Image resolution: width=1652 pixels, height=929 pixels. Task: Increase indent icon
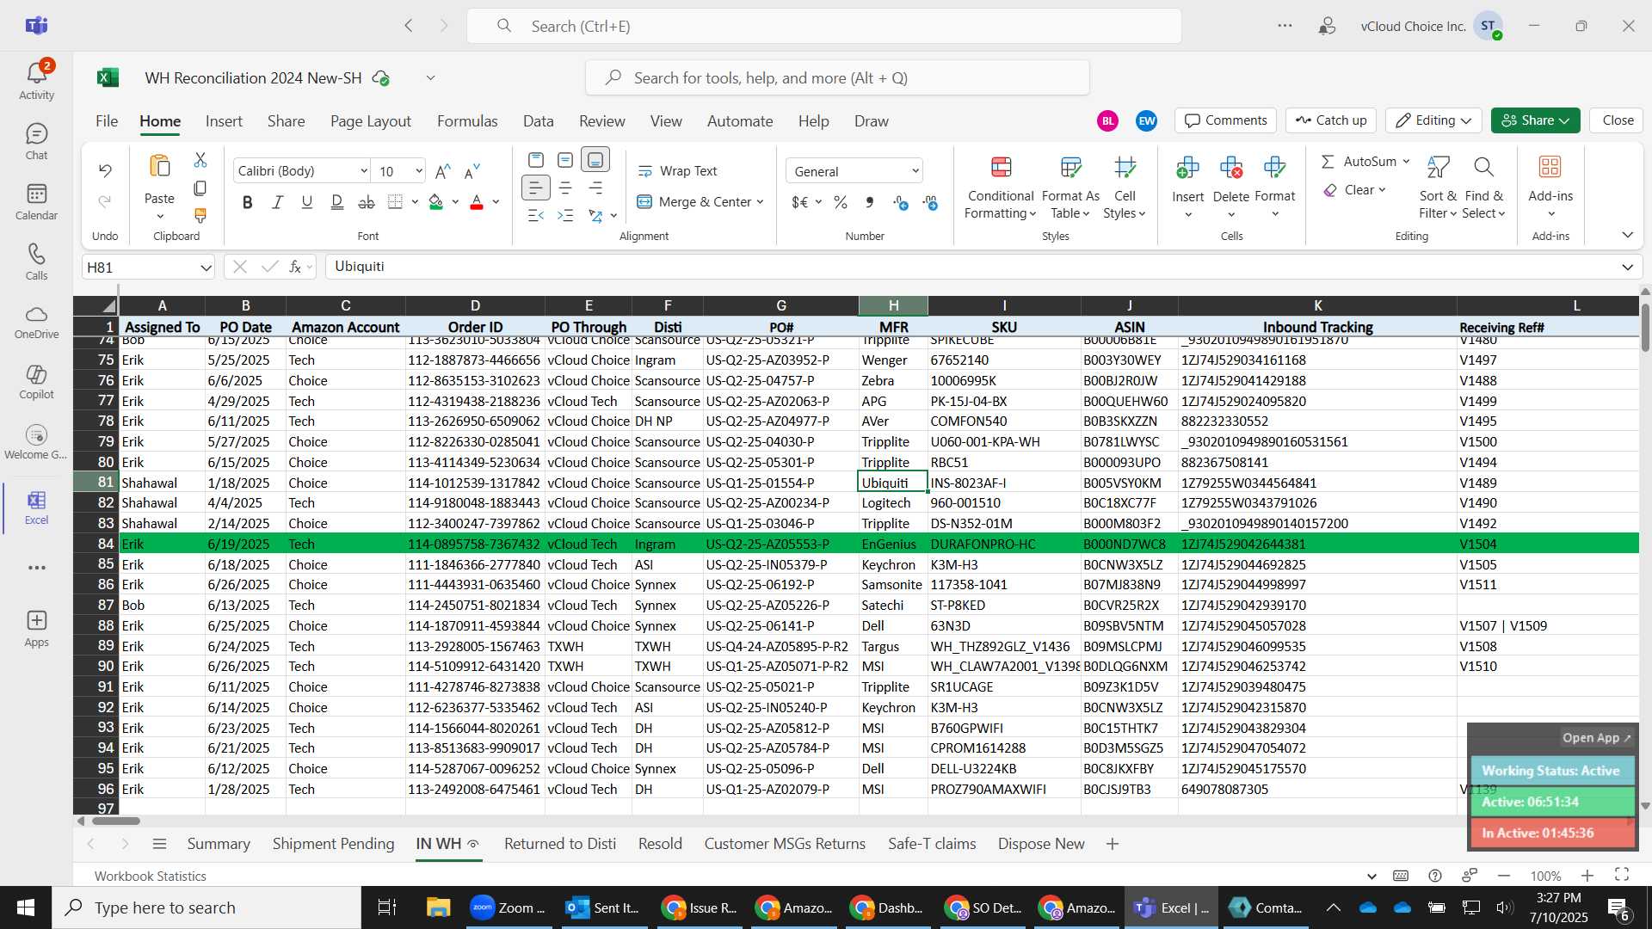click(x=565, y=215)
